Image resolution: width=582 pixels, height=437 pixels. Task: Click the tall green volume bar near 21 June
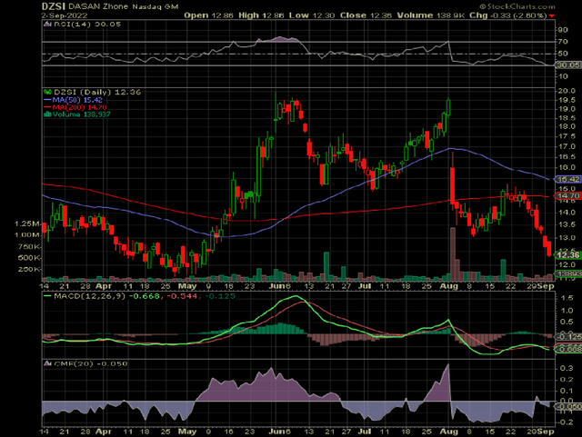[x=326, y=266]
